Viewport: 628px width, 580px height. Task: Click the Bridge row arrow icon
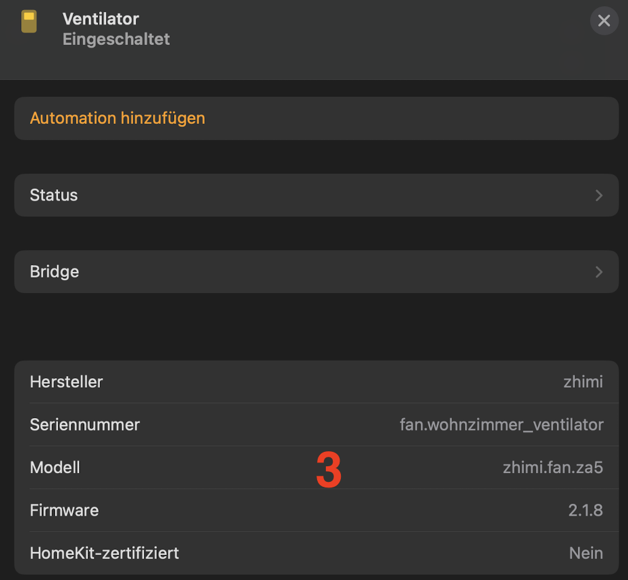pos(599,272)
